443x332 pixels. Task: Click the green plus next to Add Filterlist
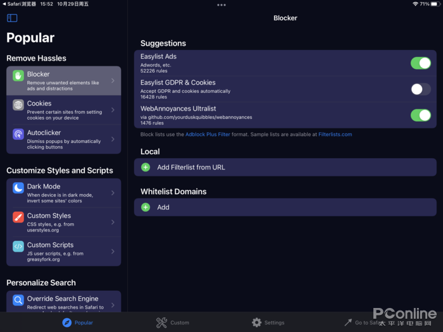click(146, 167)
